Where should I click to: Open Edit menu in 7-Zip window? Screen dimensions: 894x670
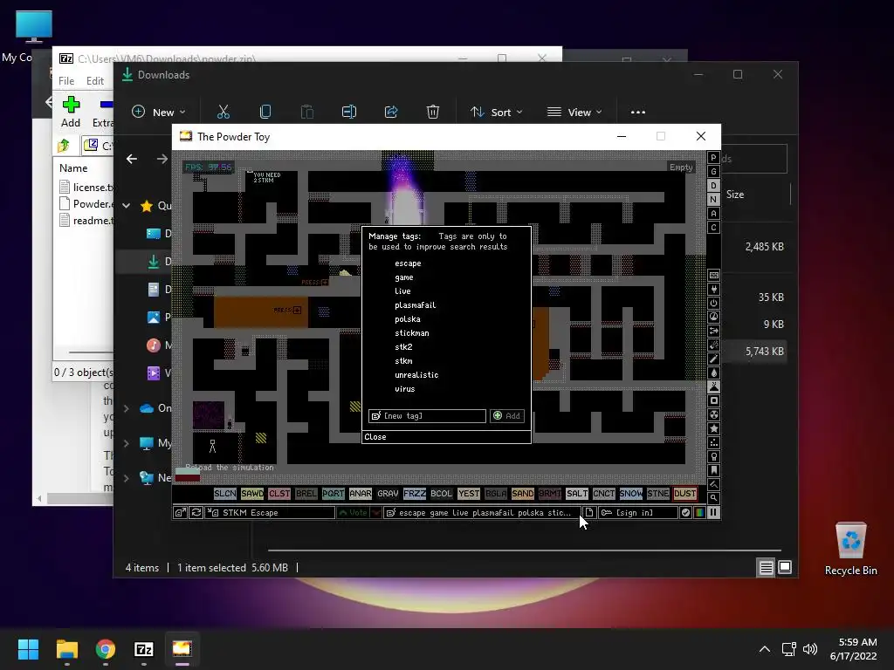pos(94,81)
